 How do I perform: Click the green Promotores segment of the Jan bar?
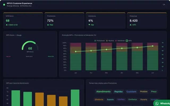coord(76,62)
